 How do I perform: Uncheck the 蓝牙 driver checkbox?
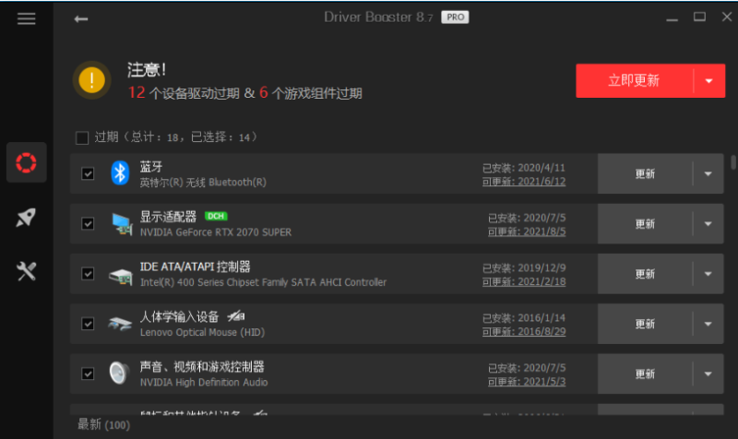(x=88, y=173)
